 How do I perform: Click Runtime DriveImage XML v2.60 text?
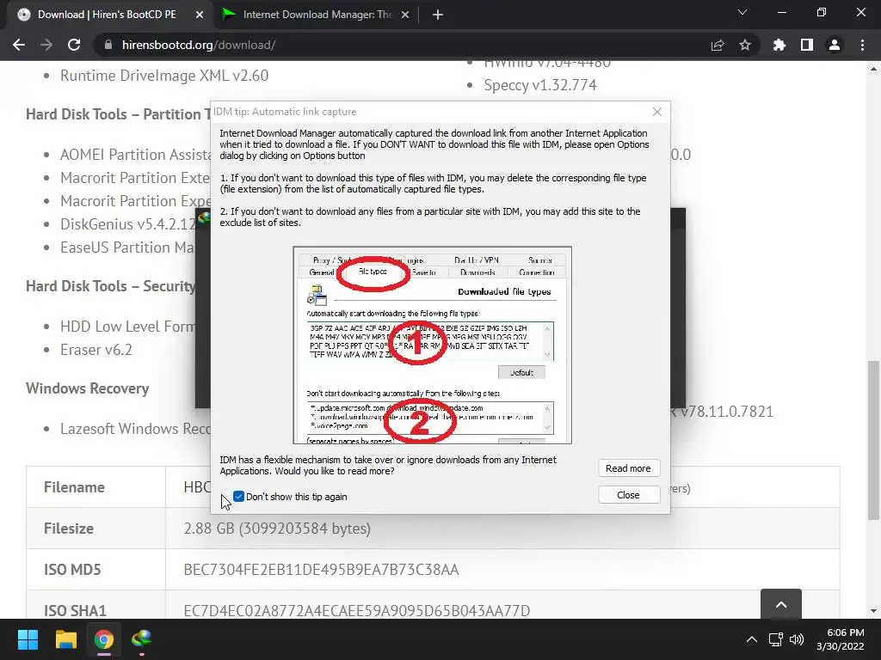click(164, 76)
